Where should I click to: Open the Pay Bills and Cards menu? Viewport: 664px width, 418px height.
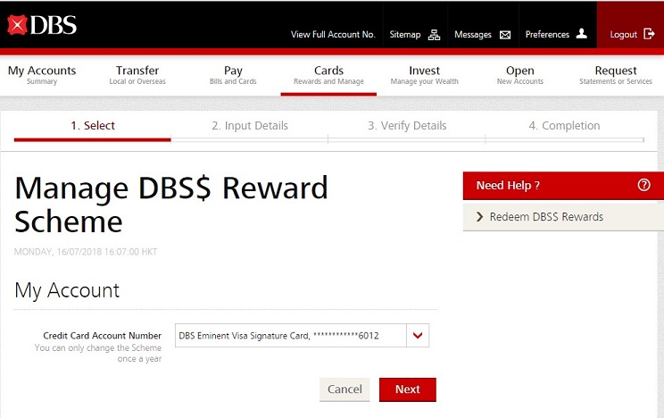point(233,75)
